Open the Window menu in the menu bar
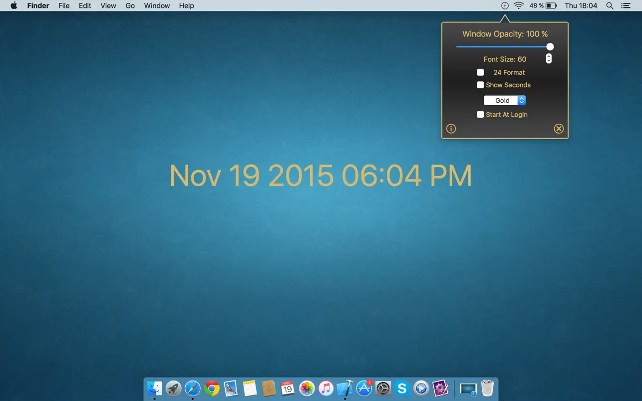Screen dimensions: 642x401 click(157, 5)
